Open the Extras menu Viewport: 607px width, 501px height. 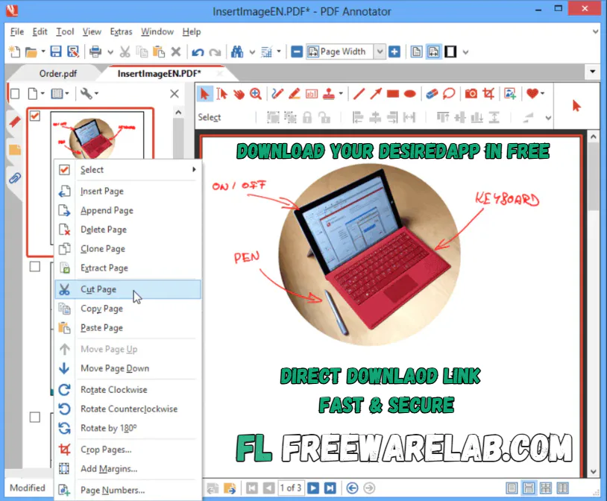click(121, 31)
